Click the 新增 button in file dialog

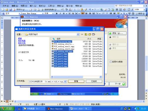76,81
